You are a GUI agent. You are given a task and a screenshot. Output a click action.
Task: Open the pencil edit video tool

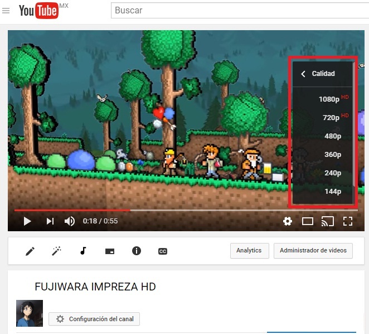click(30, 251)
